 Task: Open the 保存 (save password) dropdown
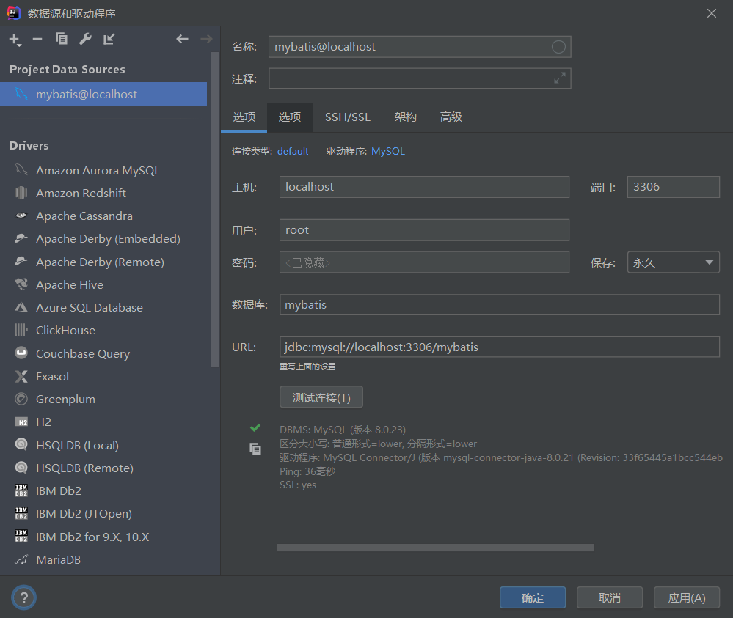(x=673, y=262)
